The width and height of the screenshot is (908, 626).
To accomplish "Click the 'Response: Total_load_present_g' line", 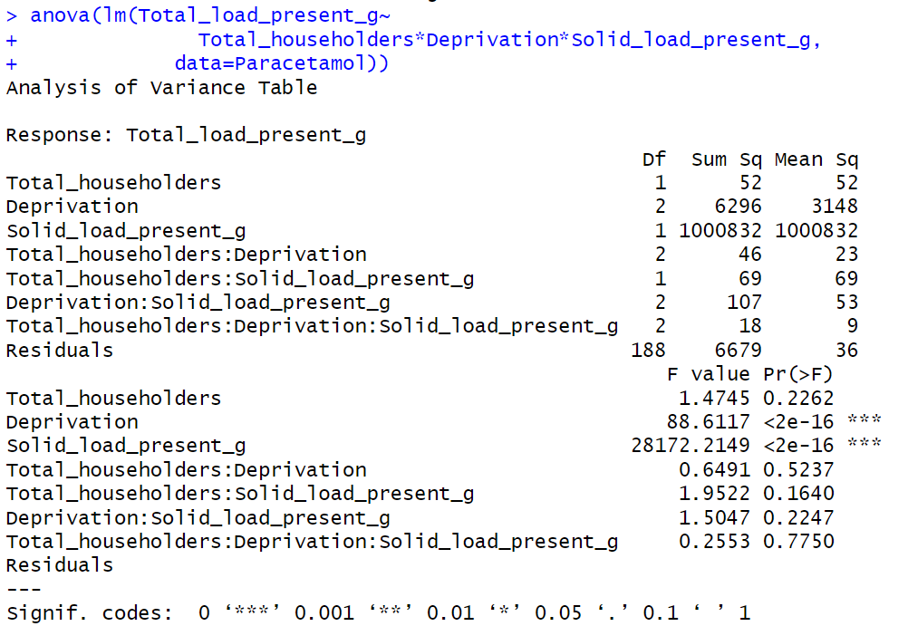I will (186, 136).
